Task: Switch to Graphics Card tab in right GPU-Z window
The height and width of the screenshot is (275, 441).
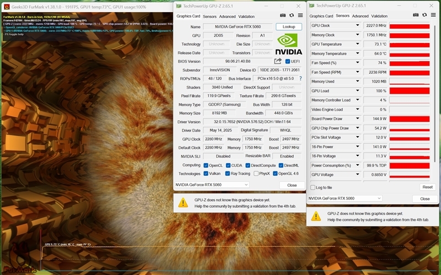Action: 321,16
